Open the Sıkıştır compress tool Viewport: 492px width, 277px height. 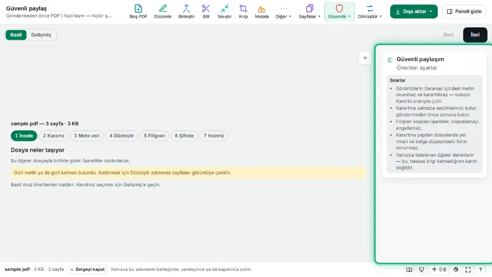click(x=225, y=12)
